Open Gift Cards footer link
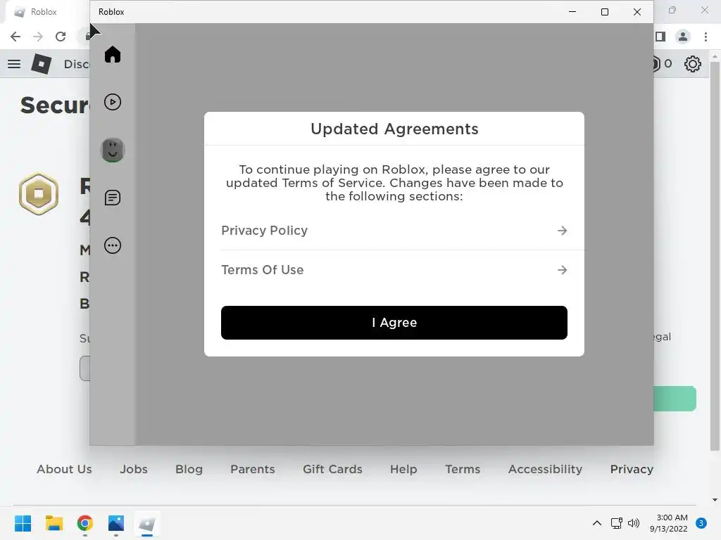The image size is (721, 540). 332,469
